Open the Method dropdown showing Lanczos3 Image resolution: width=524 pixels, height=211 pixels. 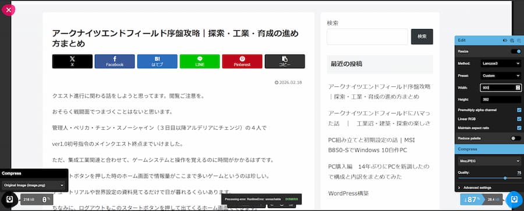(x=501, y=63)
